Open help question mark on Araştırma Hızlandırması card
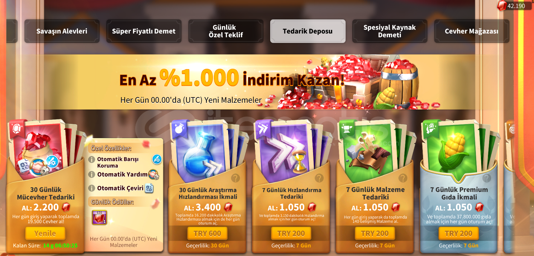Screen dimensions: 534x256 pyautogui.click(x=235, y=178)
